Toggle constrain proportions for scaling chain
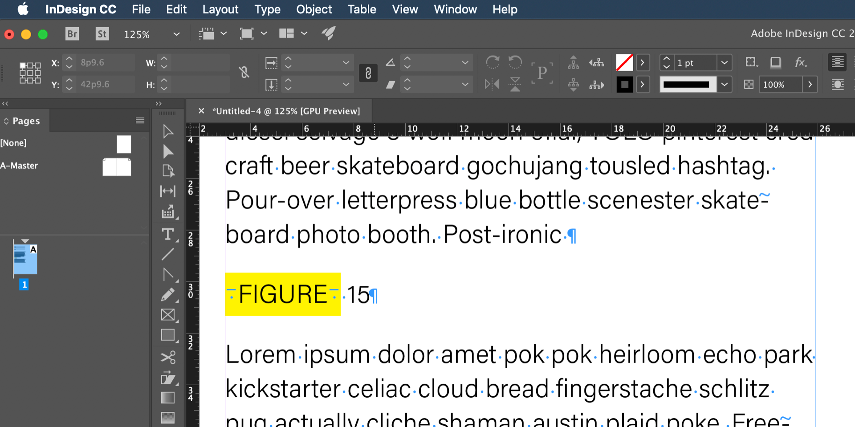Image resolution: width=855 pixels, height=427 pixels. click(x=368, y=73)
